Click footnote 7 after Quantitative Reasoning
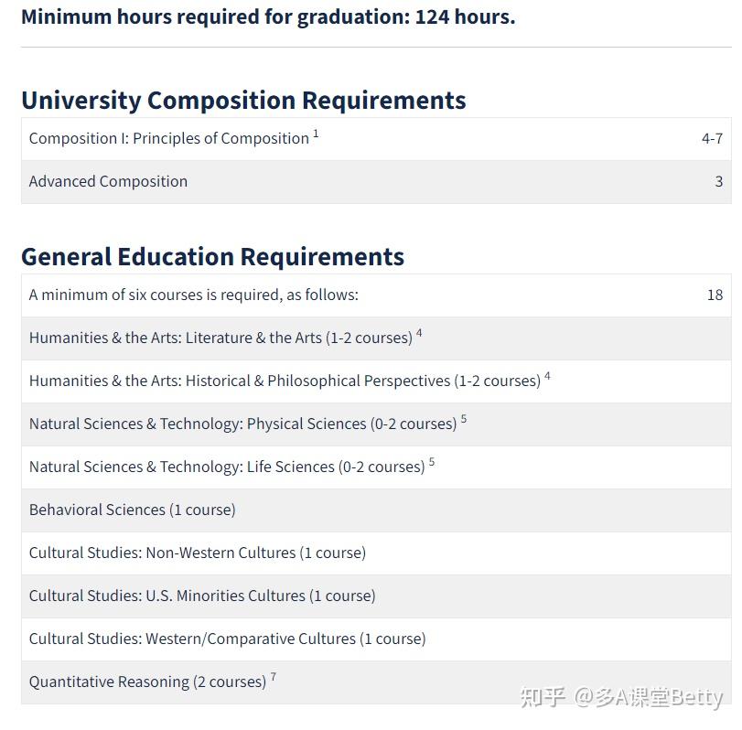Viewport: 742px width, 730px height. 273,677
